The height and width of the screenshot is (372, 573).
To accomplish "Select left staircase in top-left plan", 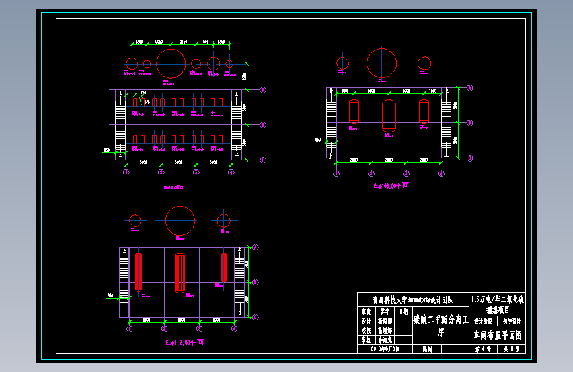I will pyautogui.click(x=120, y=125).
